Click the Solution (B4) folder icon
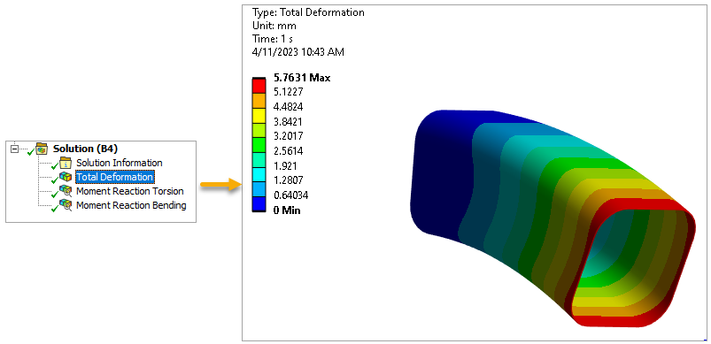This screenshot has width=711, height=344. point(42,148)
